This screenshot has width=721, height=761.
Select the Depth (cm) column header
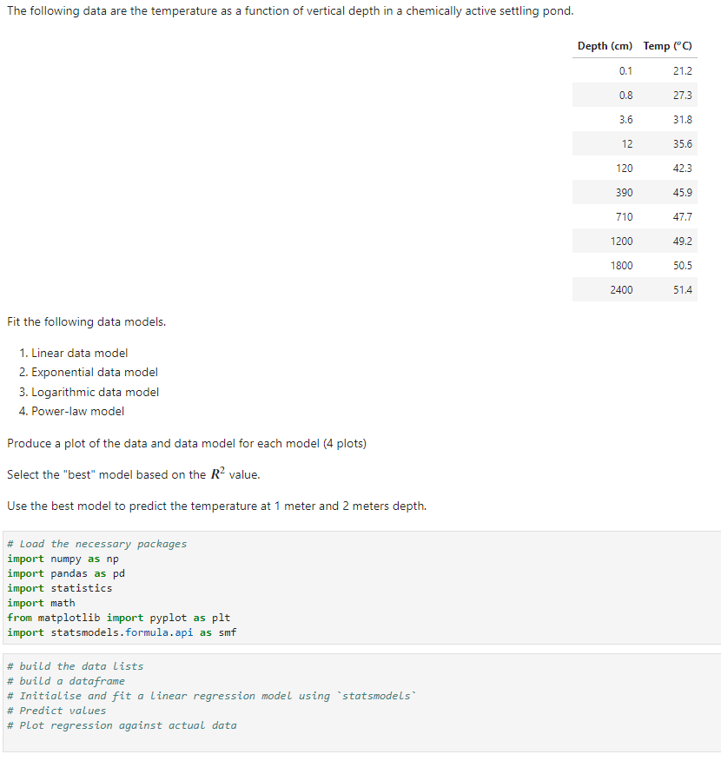coord(604,46)
